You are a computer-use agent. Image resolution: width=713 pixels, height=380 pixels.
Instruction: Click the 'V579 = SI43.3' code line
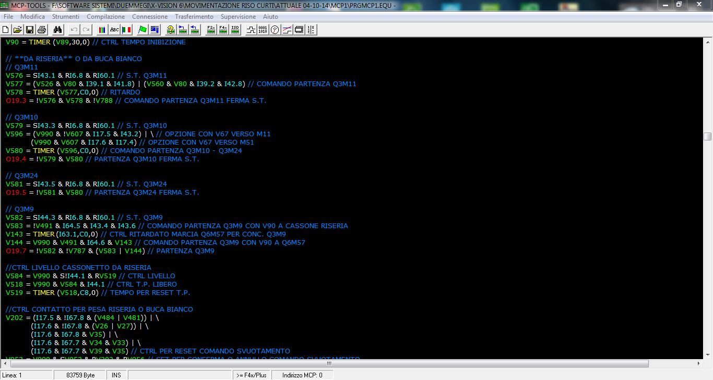86,126
